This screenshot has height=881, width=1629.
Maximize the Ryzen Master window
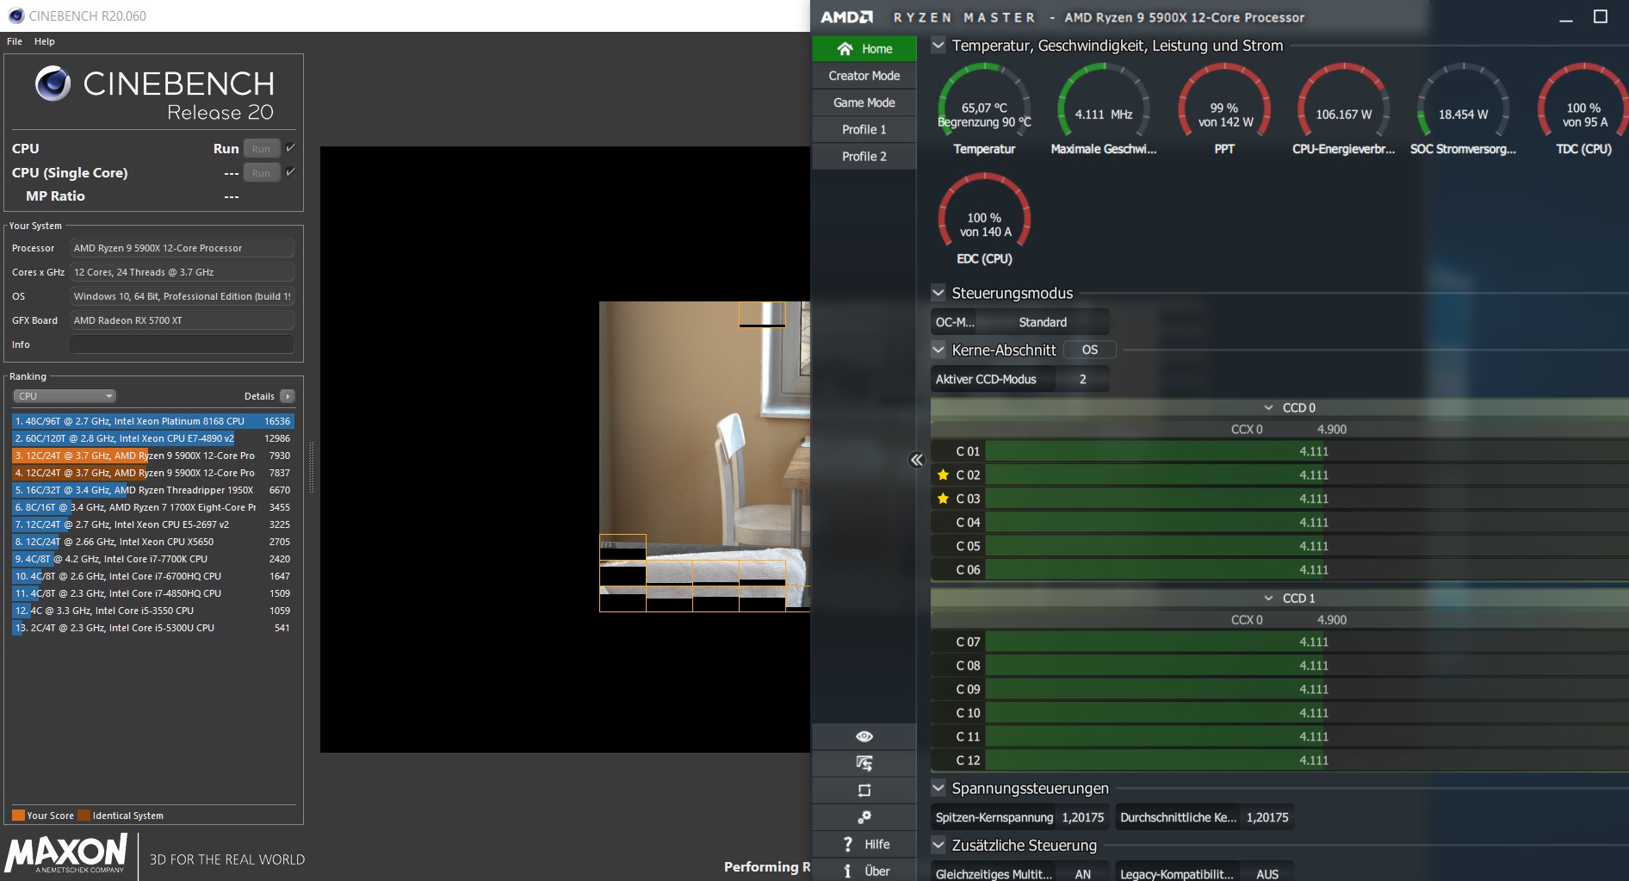click(x=1601, y=16)
